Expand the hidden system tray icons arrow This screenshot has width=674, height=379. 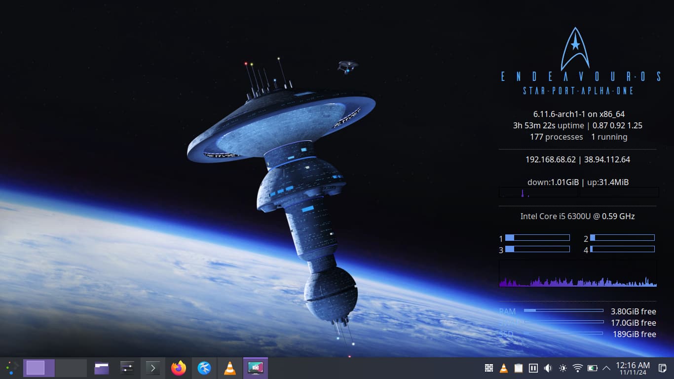tap(606, 368)
